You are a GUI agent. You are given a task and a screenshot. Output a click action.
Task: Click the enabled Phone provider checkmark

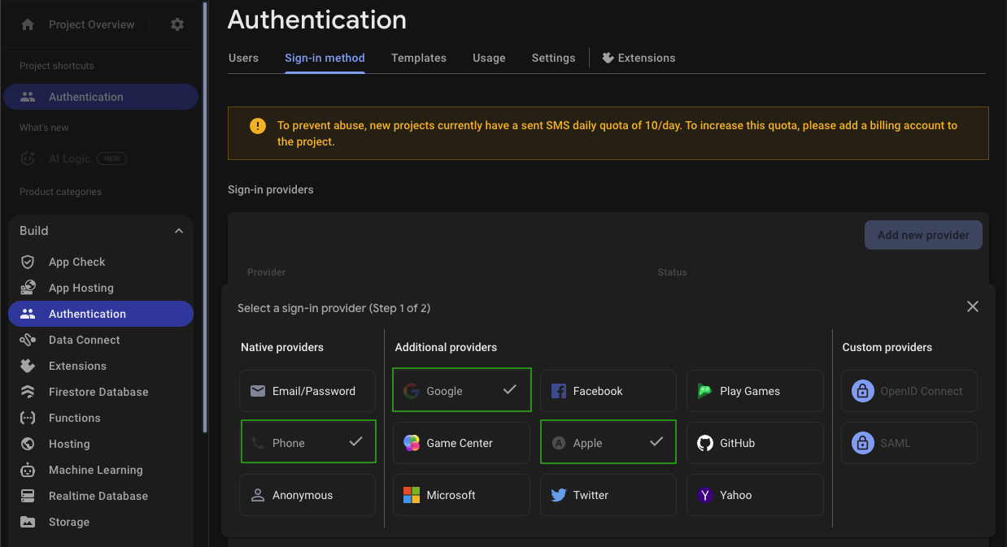click(x=355, y=442)
